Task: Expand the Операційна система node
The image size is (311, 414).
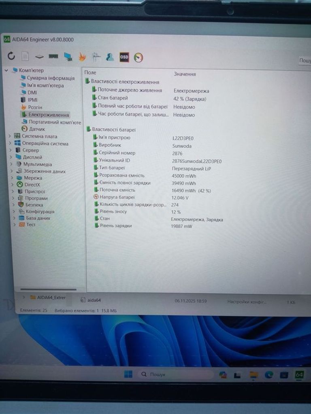Action: pyautogui.click(x=10, y=144)
